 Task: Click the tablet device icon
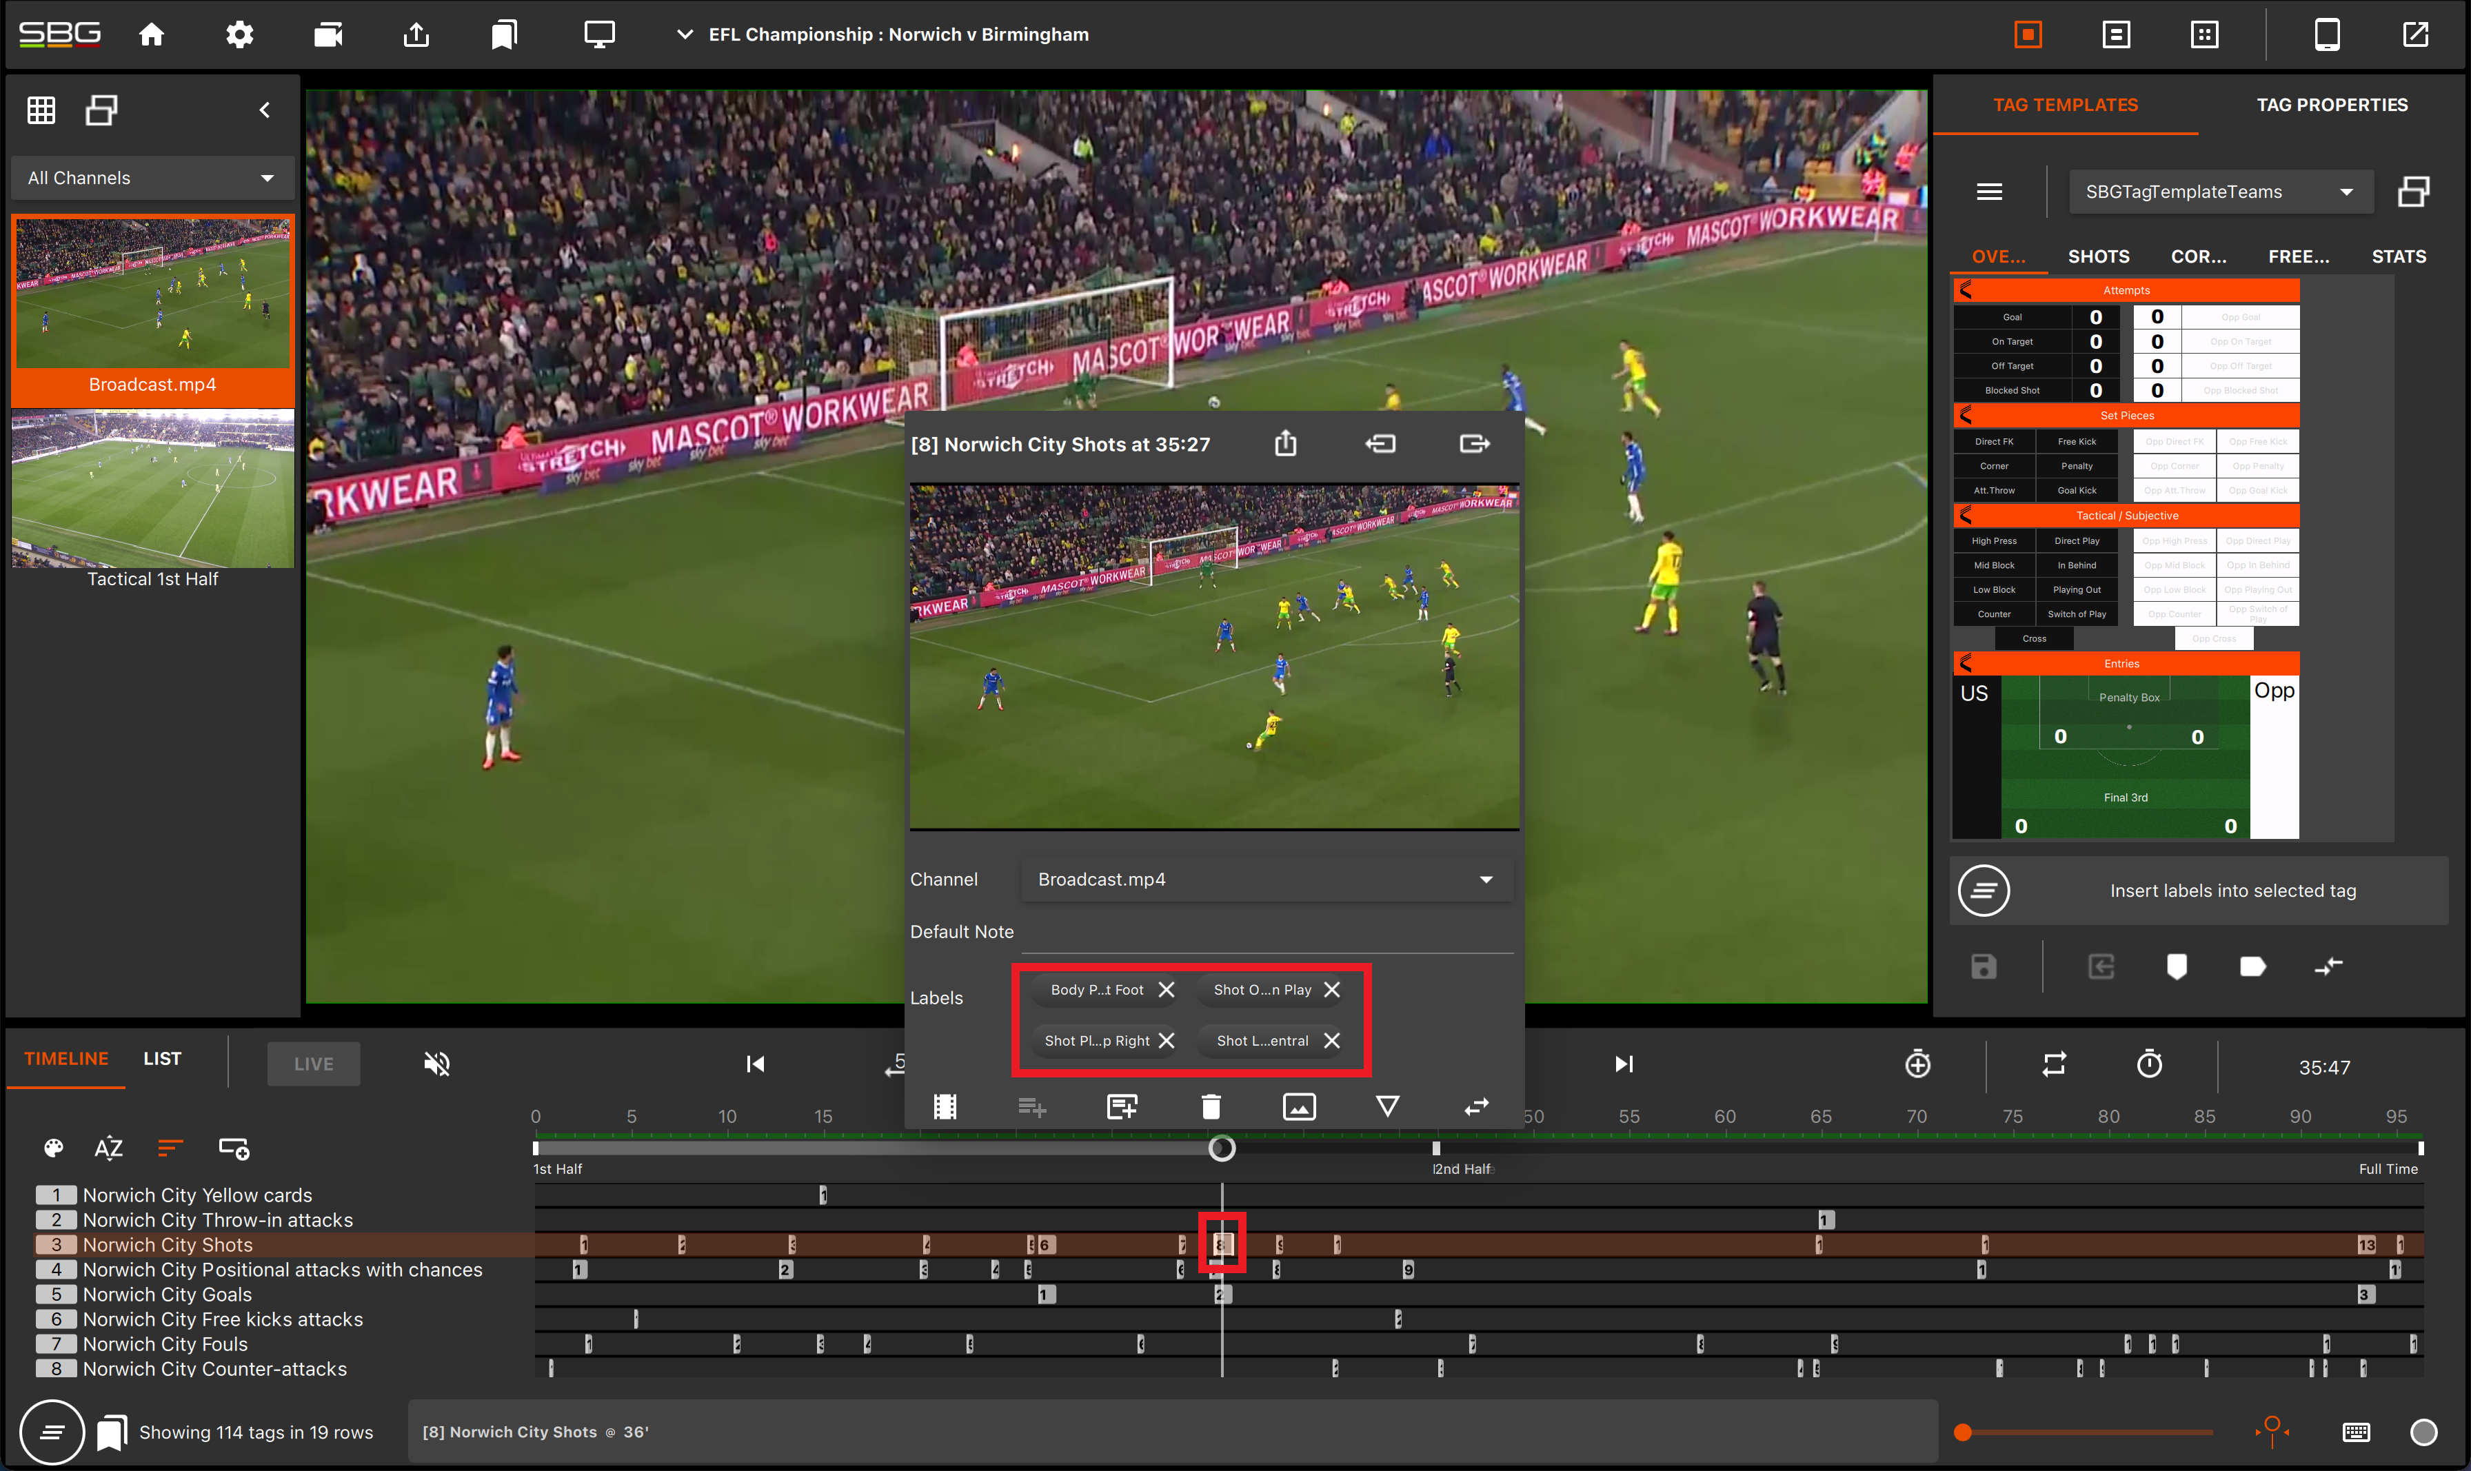(x=2328, y=34)
